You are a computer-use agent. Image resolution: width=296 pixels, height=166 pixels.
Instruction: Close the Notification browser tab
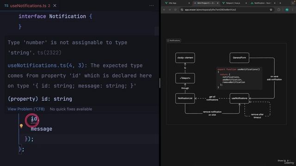coord(275,3)
